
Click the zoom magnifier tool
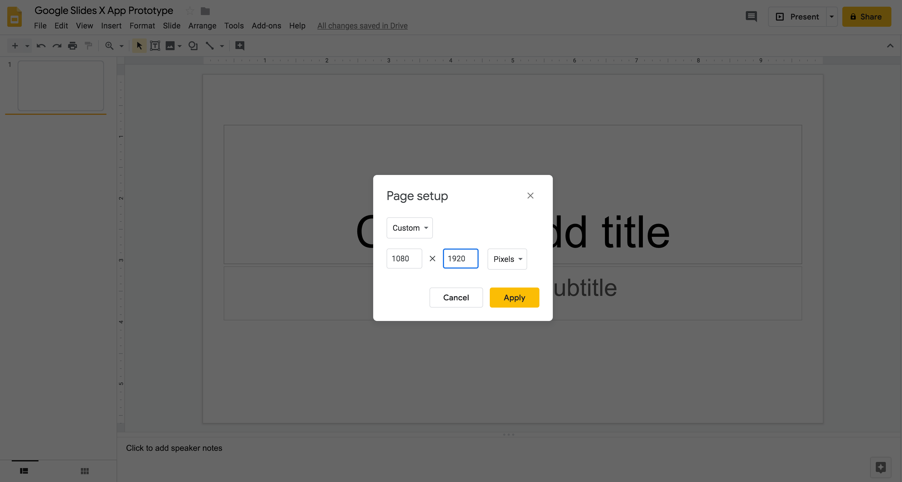(x=109, y=45)
